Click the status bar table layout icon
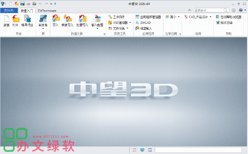The width and height of the screenshot is (248, 154). 135,150
